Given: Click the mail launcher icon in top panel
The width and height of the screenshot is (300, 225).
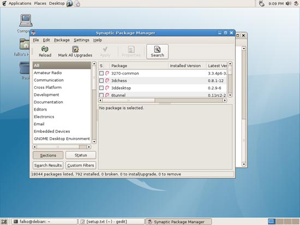Looking at the screenshot, I should 77,3.
